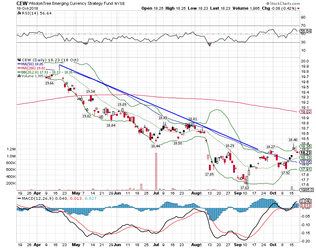Screen dimensions: 316x248
Task: Click the 19.09 price annotation
Action: [122, 104]
